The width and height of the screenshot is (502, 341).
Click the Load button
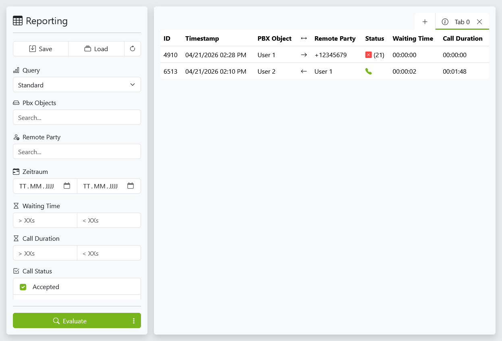(x=96, y=49)
